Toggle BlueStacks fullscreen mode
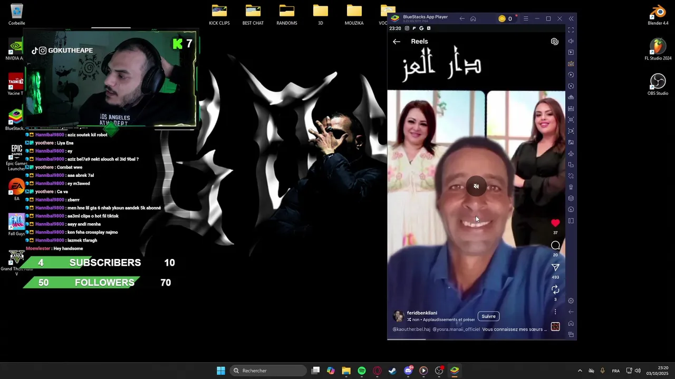The width and height of the screenshot is (675, 379). (571, 30)
